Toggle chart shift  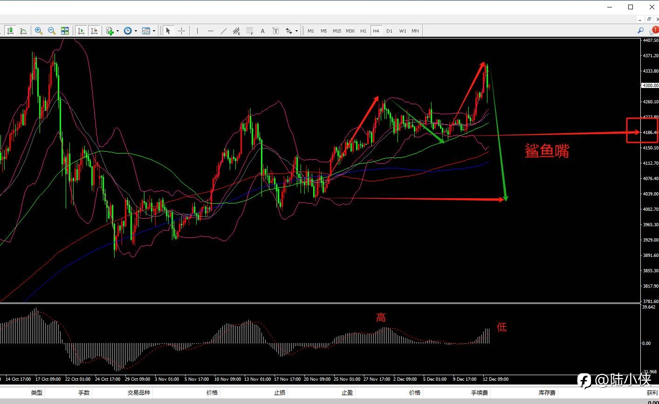coord(94,31)
